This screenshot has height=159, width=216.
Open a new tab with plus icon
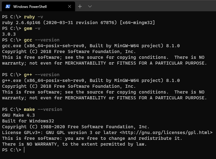tap(80, 6)
